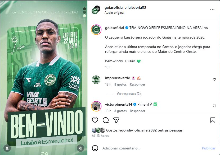Expand Ver respostas (2) replies
Viewport: 220px width, 155px height.
point(128,94)
